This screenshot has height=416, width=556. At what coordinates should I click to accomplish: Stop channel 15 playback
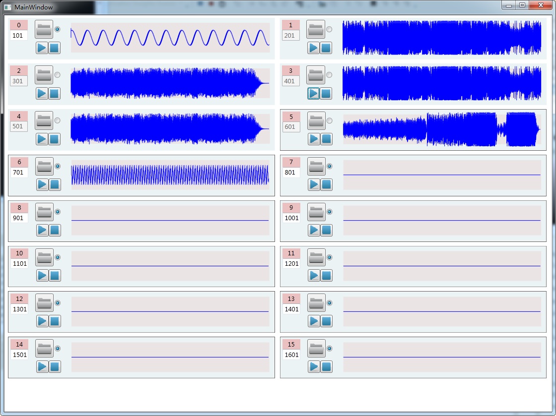click(x=327, y=367)
